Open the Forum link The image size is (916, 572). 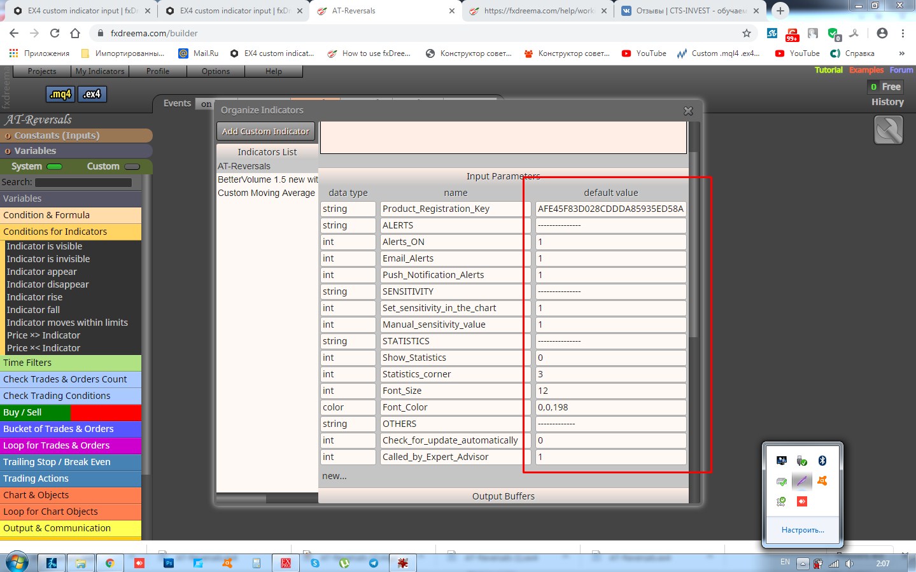point(901,70)
